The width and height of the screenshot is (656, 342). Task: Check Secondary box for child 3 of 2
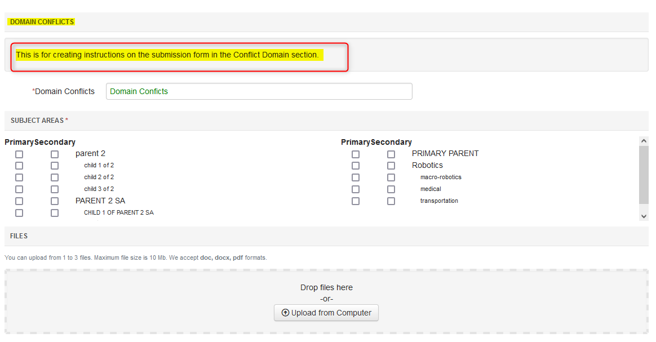coord(55,189)
